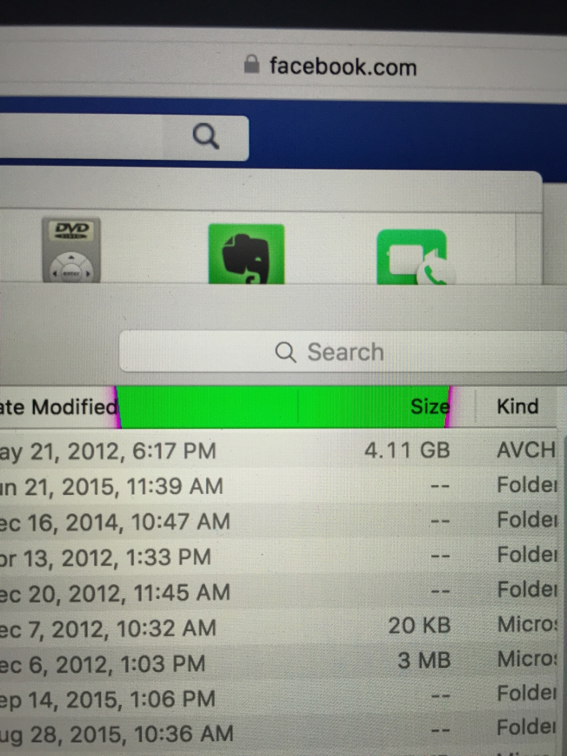Select the folder modified Dec 16, 2014
567x756 pixels.
[281, 521]
